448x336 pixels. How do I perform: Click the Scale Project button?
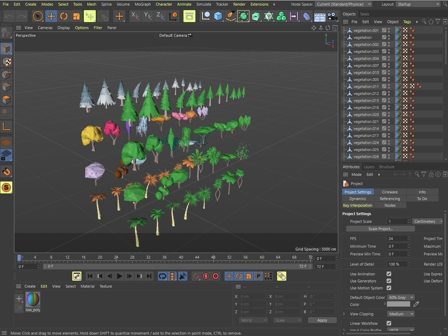380,229
